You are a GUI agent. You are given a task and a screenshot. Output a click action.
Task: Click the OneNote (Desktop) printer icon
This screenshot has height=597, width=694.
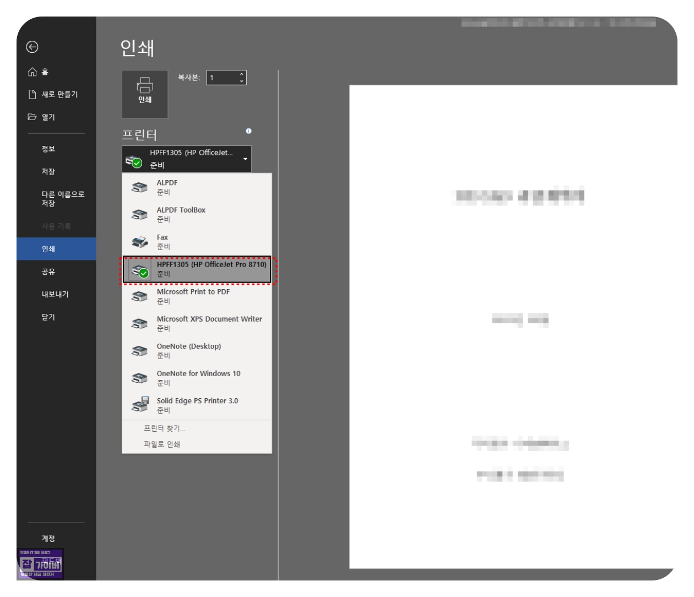pos(139,351)
